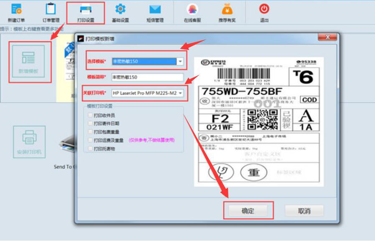Click the 退出 power icon
Screen dimensions: 375x241
[x=264, y=13]
